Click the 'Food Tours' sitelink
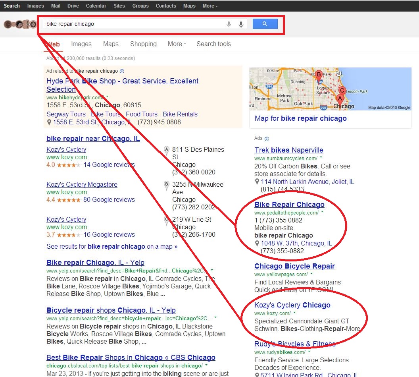The height and width of the screenshot is (377, 419). [x=142, y=114]
